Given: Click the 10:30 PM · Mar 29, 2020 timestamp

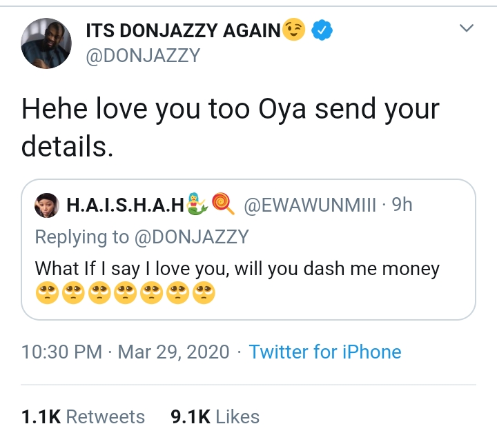Looking at the screenshot, I should coord(125,352).
